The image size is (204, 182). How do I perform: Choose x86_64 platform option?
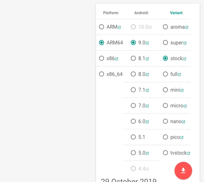[101, 74]
